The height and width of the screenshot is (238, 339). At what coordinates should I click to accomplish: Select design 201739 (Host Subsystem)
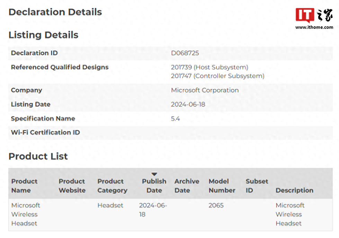[x=209, y=67]
